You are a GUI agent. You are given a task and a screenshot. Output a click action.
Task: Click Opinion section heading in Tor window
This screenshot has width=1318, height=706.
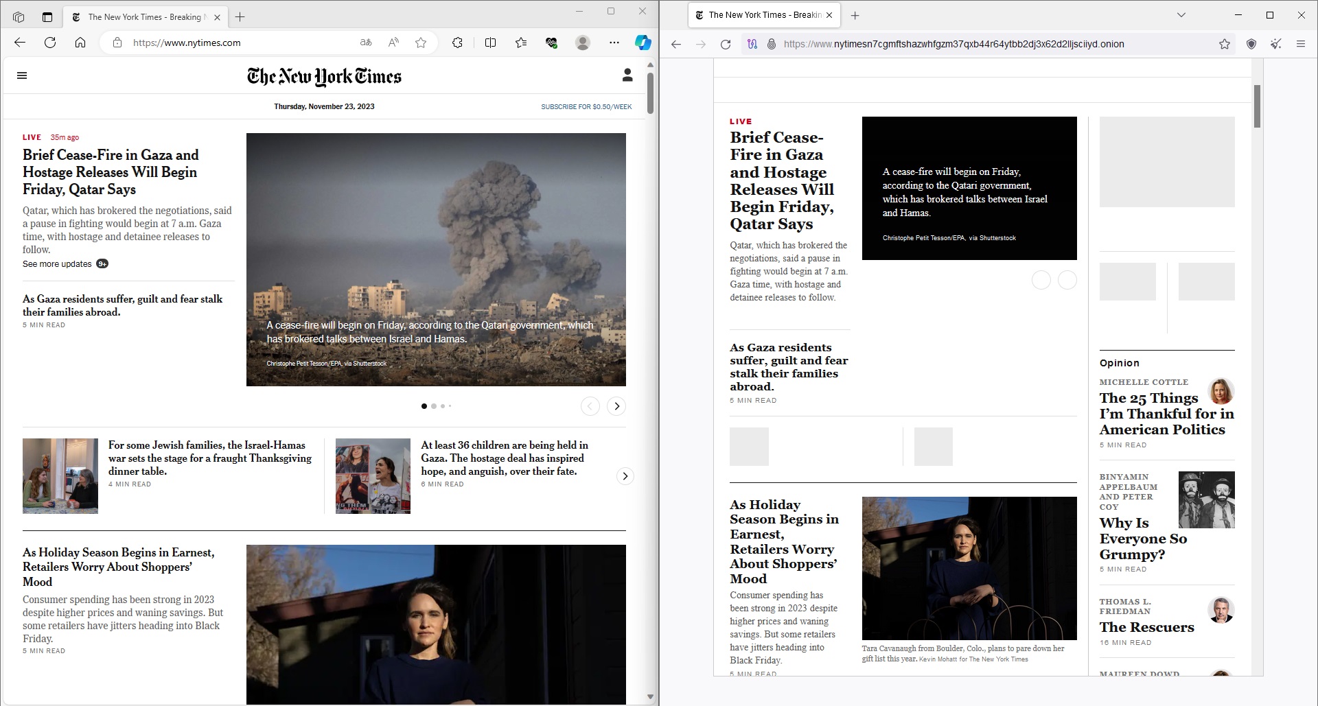coord(1119,363)
